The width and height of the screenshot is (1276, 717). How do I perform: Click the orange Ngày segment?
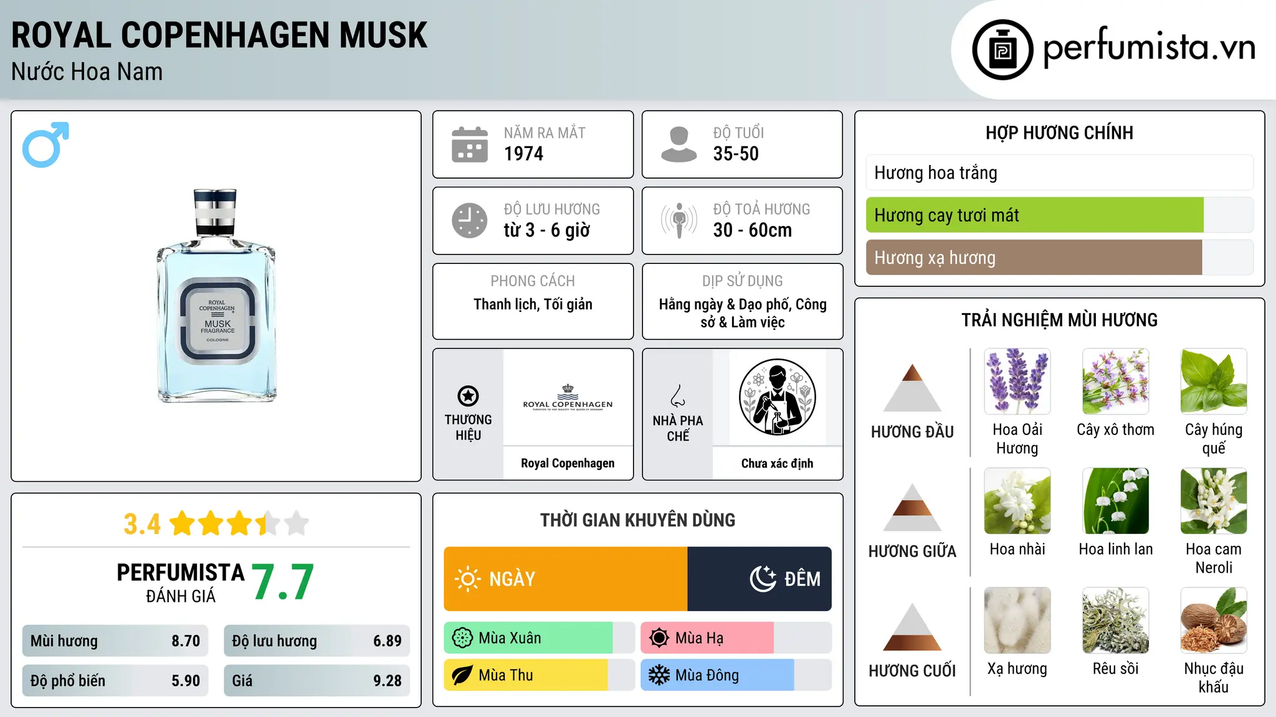coord(566,579)
